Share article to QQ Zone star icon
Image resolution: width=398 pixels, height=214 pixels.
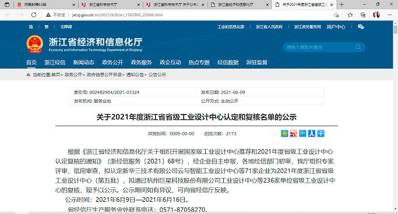click(284, 134)
